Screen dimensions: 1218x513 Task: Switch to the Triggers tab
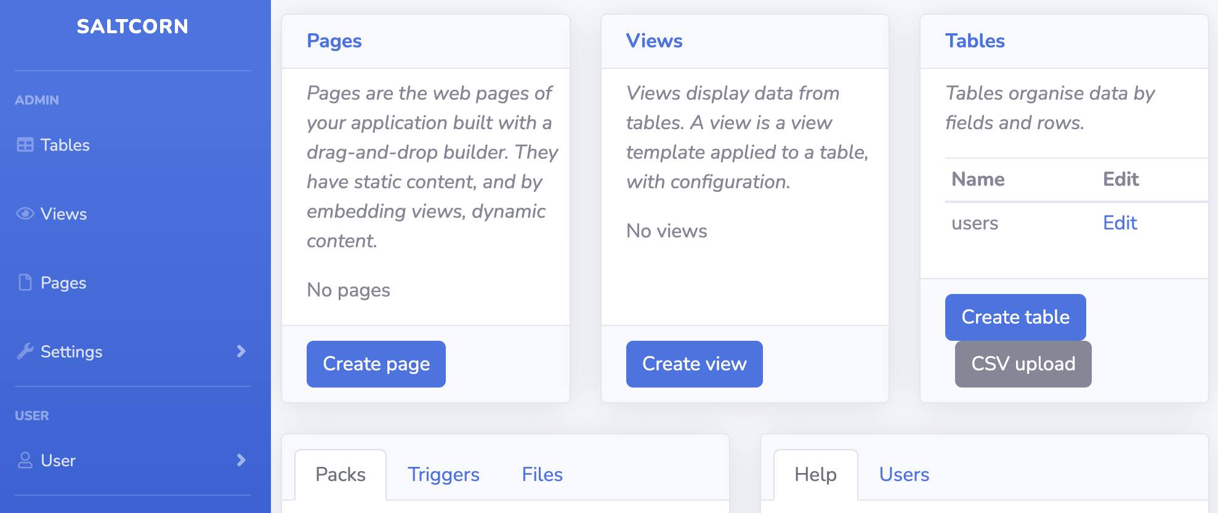point(443,475)
